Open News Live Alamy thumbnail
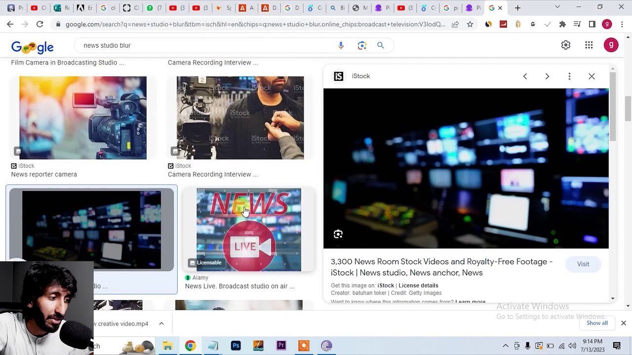The height and width of the screenshot is (355, 632). click(249, 230)
